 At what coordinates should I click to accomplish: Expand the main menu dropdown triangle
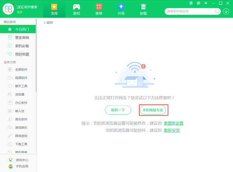click(x=206, y=3)
